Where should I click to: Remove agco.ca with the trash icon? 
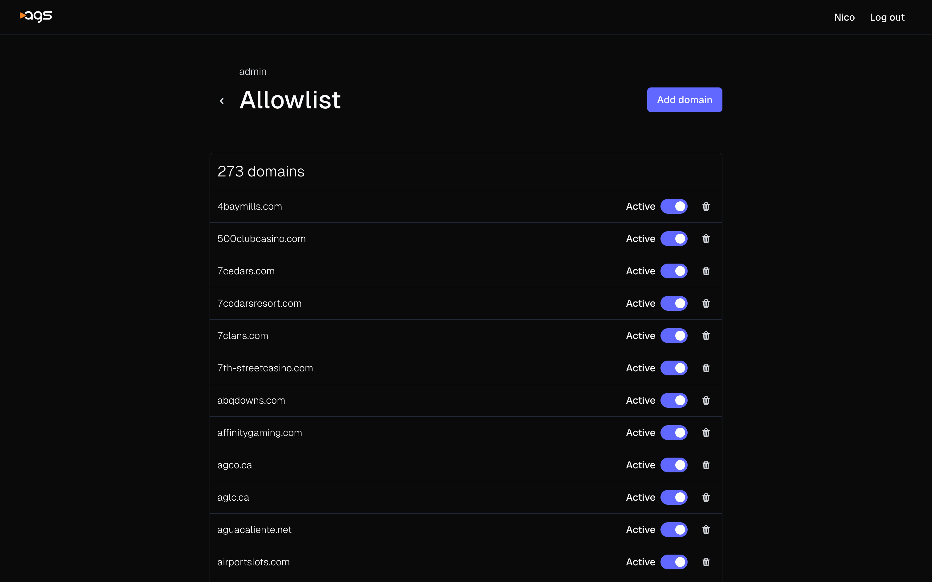[x=705, y=465]
